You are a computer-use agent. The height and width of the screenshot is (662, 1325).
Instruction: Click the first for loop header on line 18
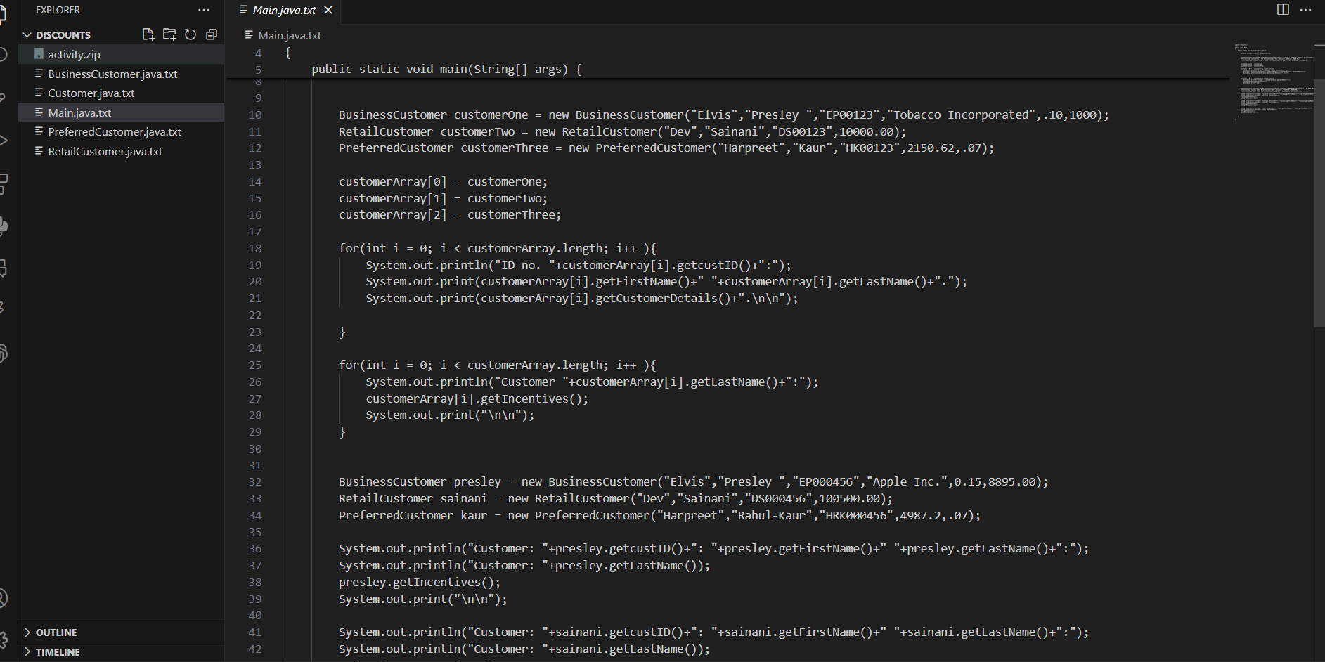pos(498,248)
